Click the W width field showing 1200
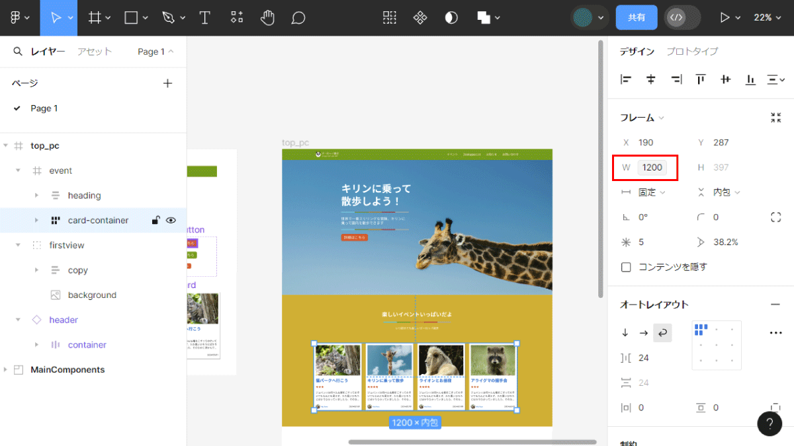This screenshot has width=794, height=446. coord(652,168)
